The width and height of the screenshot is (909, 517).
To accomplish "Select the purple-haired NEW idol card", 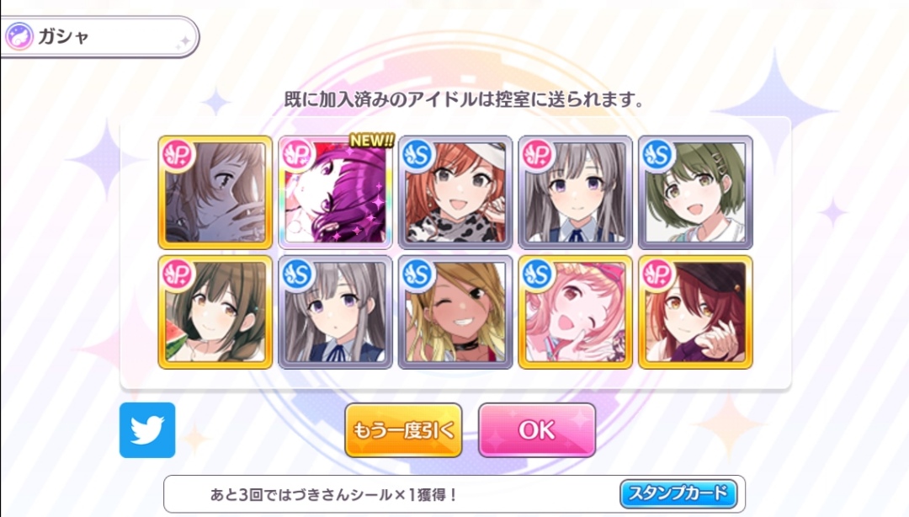I will click(x=335, y=193).
